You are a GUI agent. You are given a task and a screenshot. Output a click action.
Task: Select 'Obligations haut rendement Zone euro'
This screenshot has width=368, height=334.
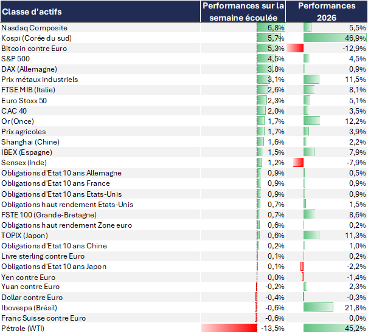(x=67, y=225)
